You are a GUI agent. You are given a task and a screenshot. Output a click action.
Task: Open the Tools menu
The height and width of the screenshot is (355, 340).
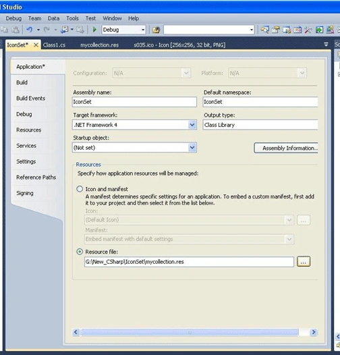[x=72, y=18]
